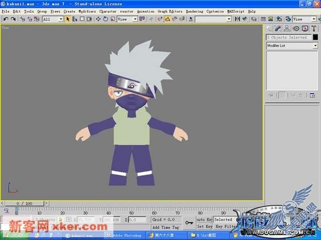Click the Set Keys key icon

(189, 222)
